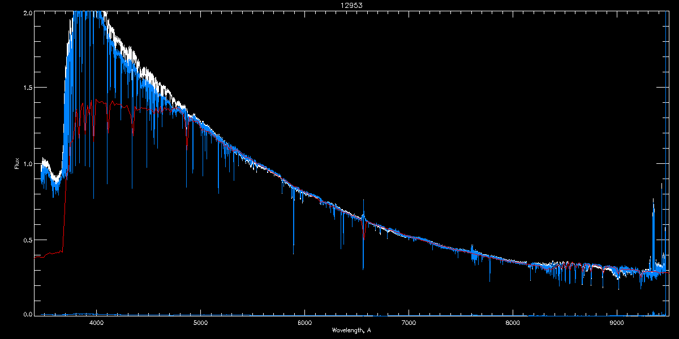679x339 pixels.
Task: Click the 6000 wavelength tick label
Action: (304, 323)
